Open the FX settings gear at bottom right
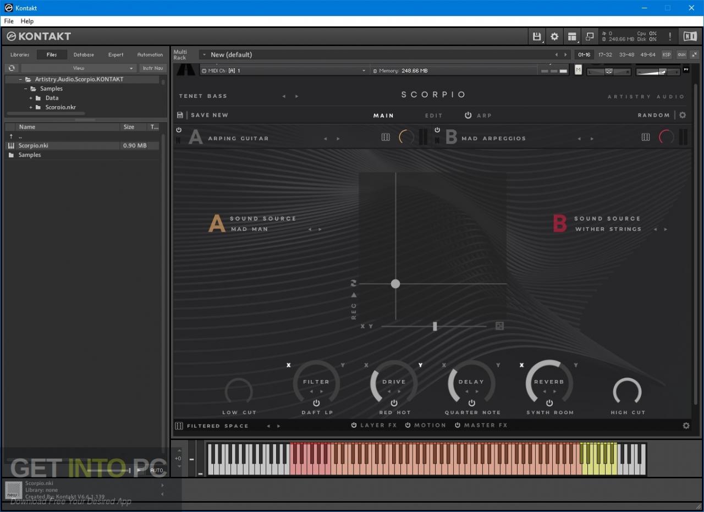The height and width of the screenshot is (512, 704). point(686,426)
